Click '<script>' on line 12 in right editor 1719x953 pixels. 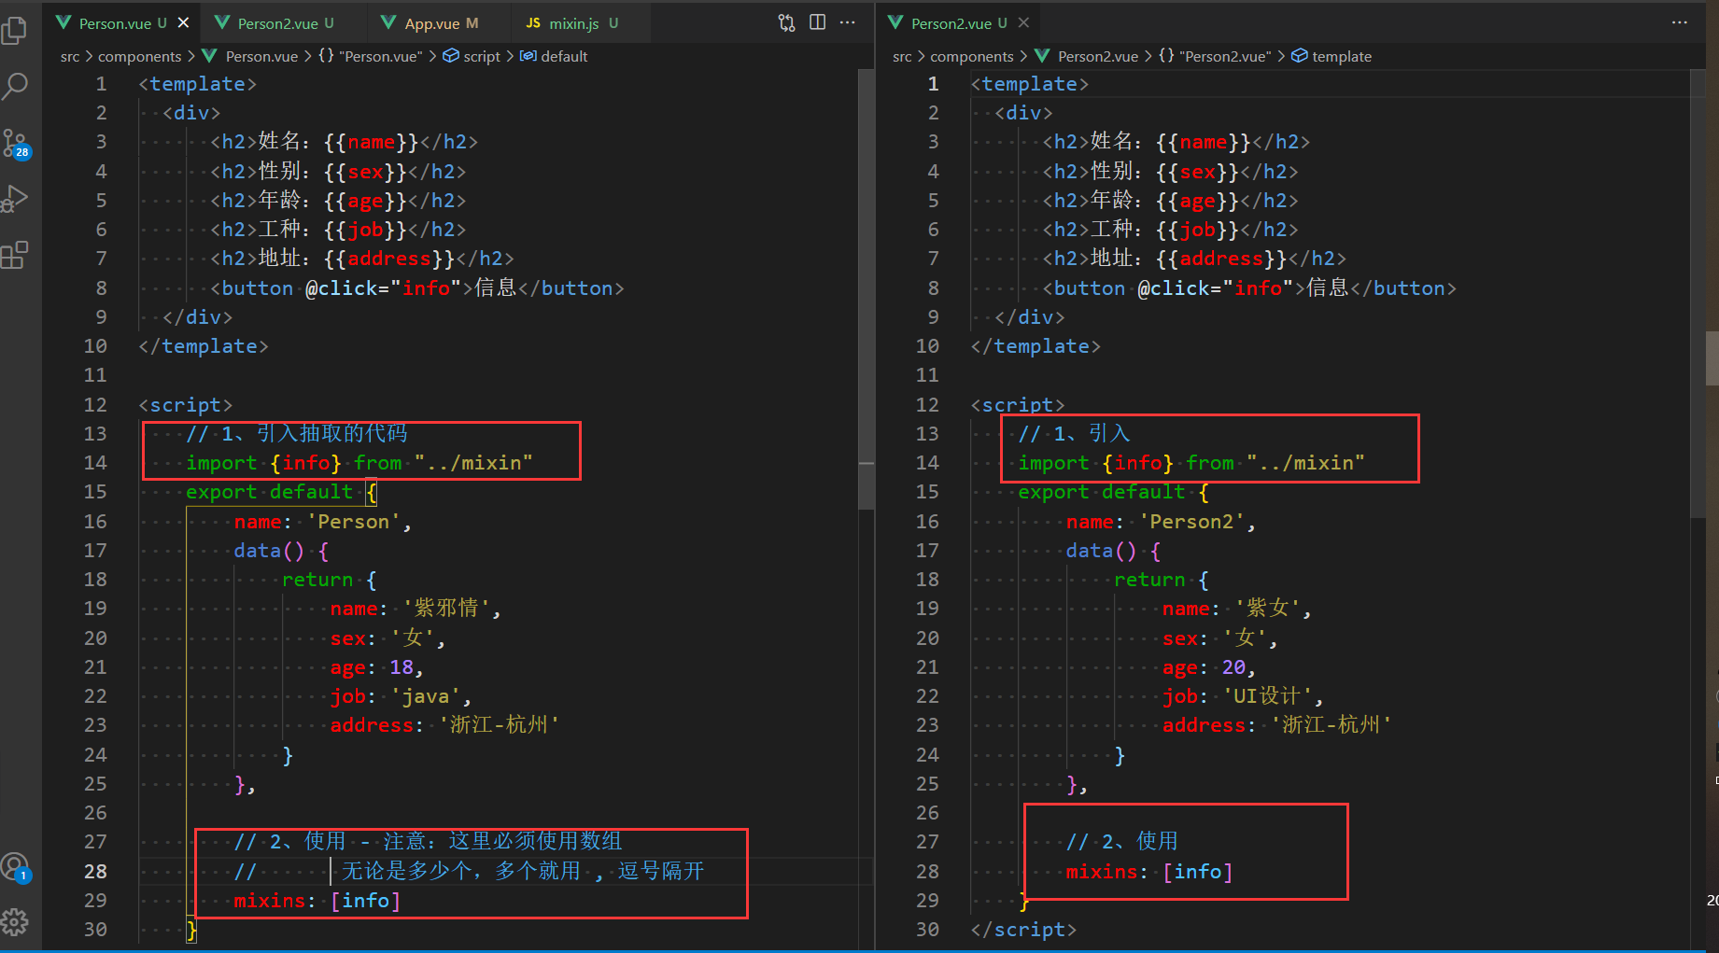tap(1018, 404)
